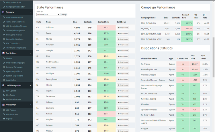Click No Answer disposition name

coord(145,64)
